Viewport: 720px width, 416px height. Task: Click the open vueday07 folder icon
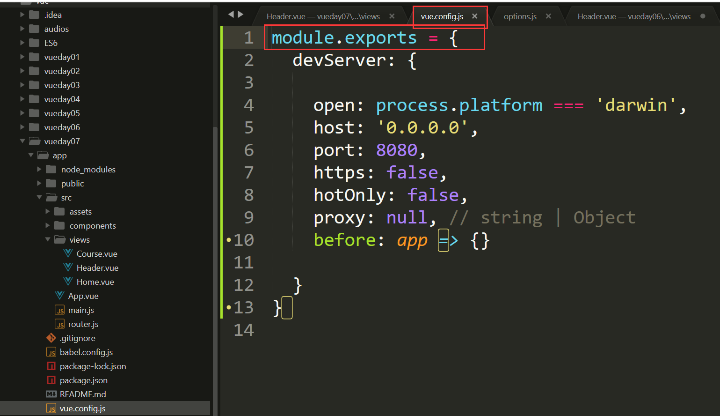pyautogui.click(x=35, y=141)
